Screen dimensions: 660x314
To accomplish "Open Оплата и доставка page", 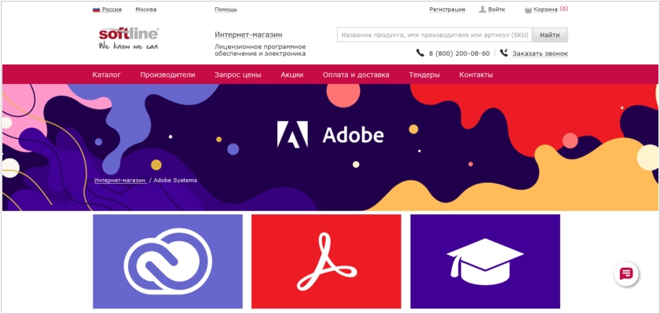I will click(x=356, y=75).
